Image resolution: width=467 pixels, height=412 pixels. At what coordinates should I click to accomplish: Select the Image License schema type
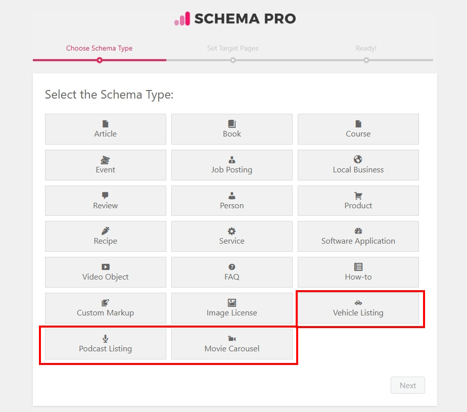pyautogui.click(x=231, y=308)
